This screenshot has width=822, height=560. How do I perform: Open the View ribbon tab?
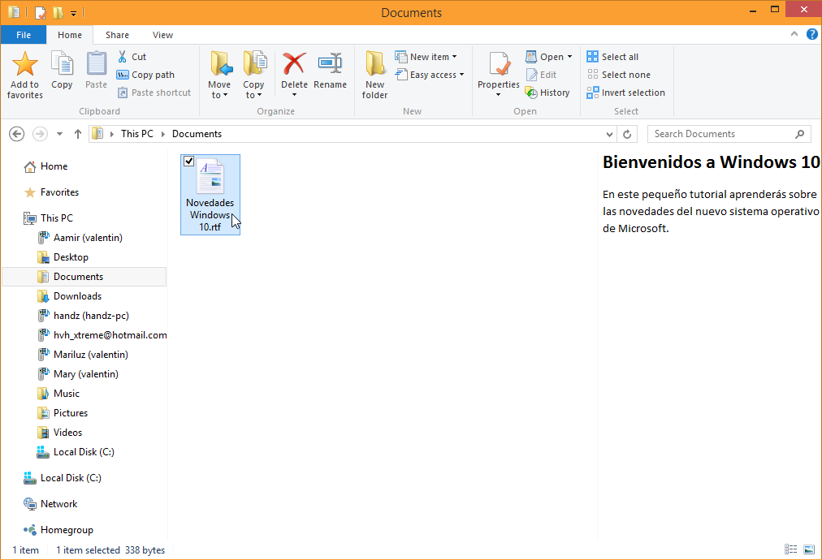pyautogui.click(x=162, y=35)
